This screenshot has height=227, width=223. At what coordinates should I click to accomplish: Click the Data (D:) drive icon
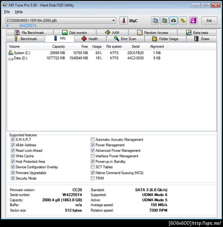click(x=11, y=59)
